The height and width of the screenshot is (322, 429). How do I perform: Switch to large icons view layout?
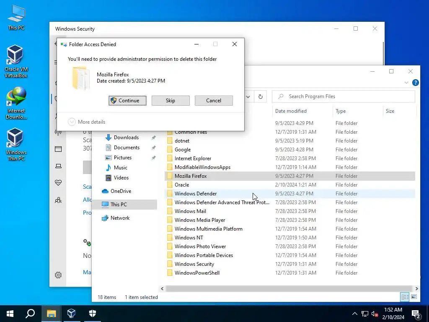point(414,297)
